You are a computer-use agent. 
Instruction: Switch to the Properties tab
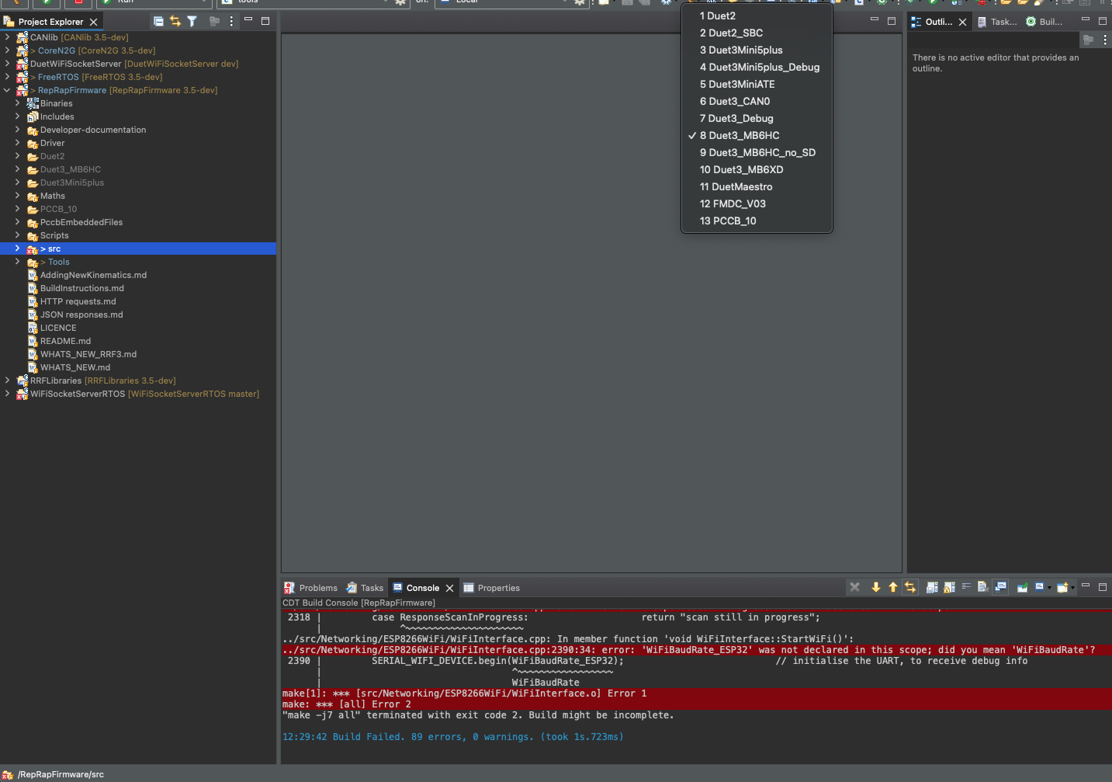pos(491,588)
